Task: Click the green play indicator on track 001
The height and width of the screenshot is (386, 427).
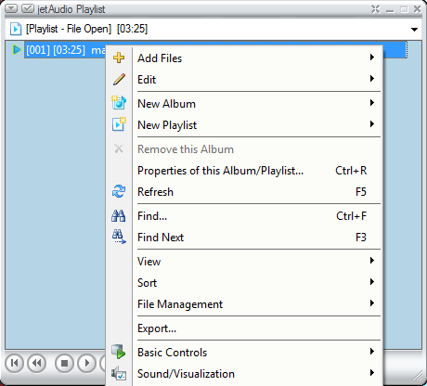Action: pyautogui.click(x=17, y=49)
